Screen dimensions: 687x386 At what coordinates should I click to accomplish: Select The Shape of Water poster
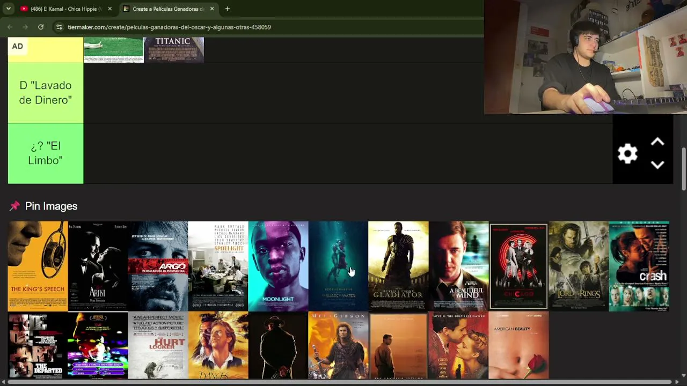point(338,266)
